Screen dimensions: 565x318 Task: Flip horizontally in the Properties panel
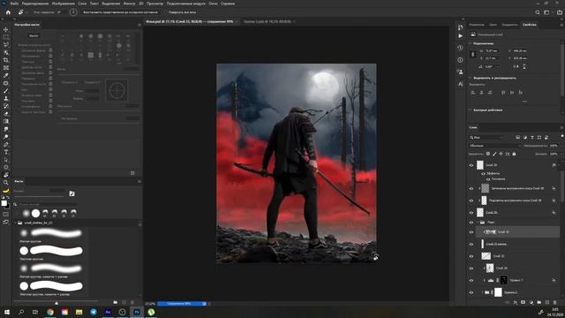point(516,67)
